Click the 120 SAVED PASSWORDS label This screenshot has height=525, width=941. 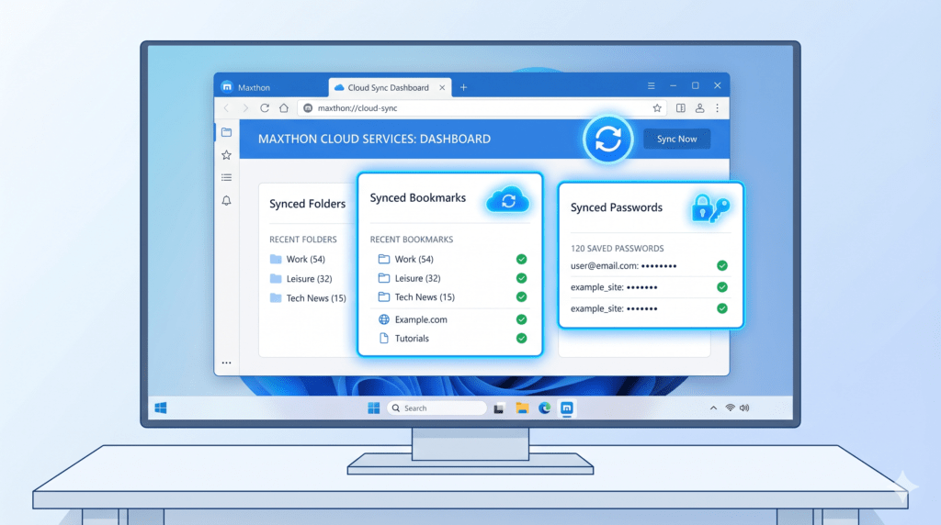tap(617, 248)
